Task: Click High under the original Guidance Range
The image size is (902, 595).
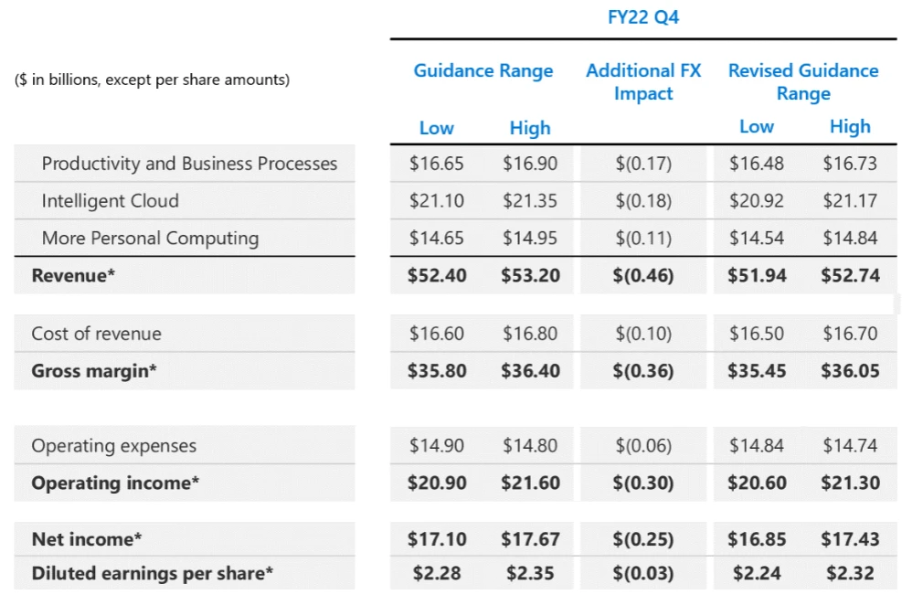Action: click(x=530, y=128)
